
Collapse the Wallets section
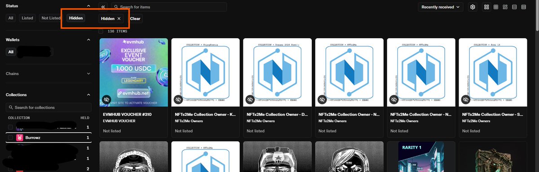(88, 40)
